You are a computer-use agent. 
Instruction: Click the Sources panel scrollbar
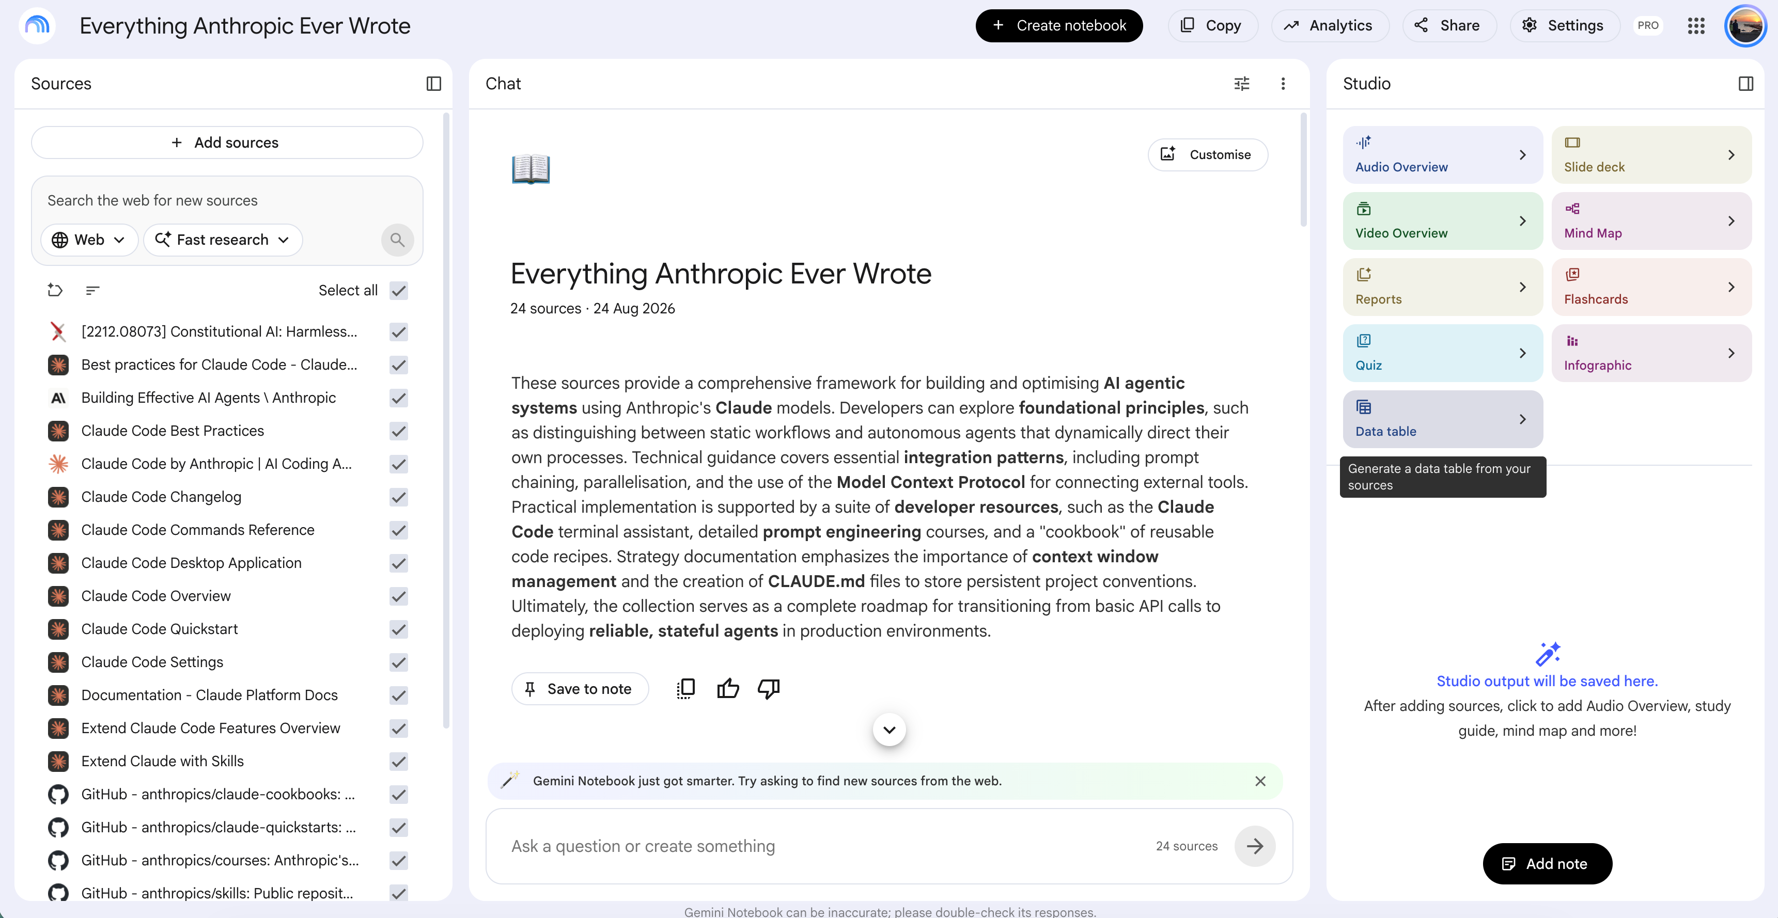(446, 421)
